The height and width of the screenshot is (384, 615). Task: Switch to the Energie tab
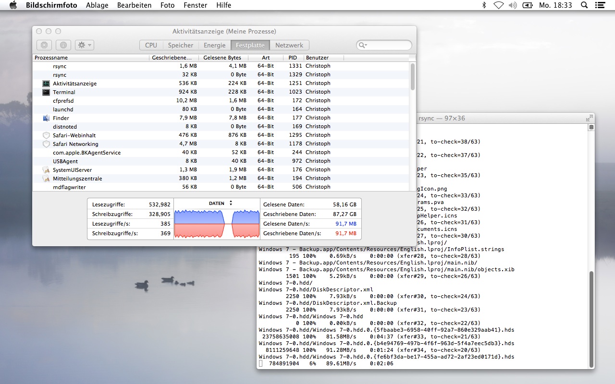tap(214, 45)
